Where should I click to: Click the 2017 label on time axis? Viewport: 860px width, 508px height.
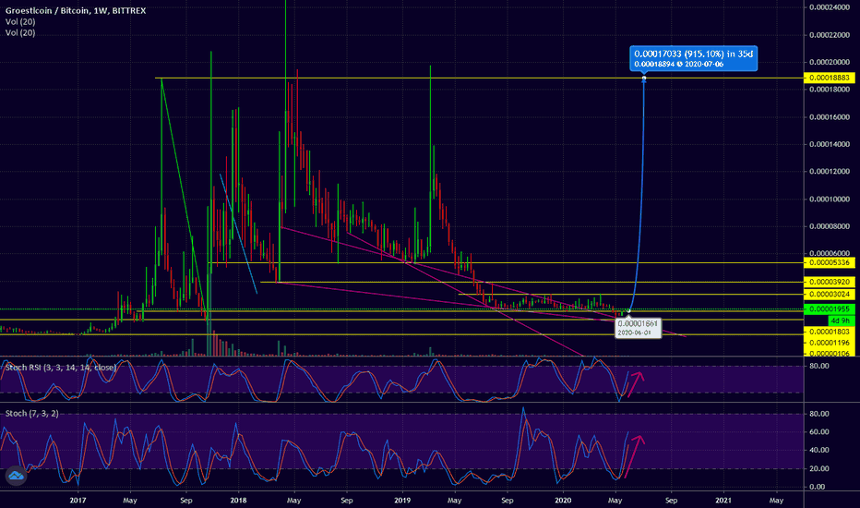coord(78,501)
